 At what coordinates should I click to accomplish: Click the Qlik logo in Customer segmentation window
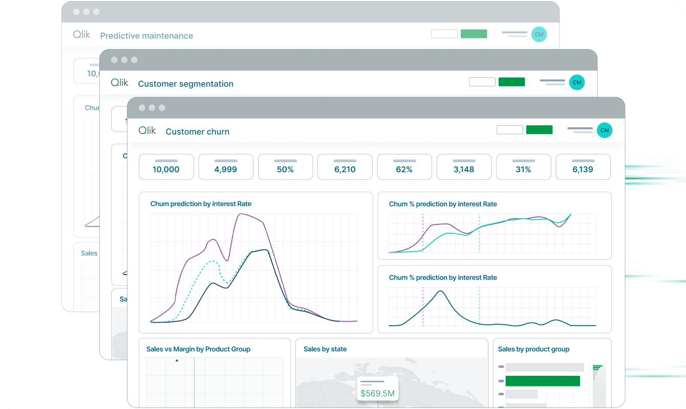(x=119, y=82)
